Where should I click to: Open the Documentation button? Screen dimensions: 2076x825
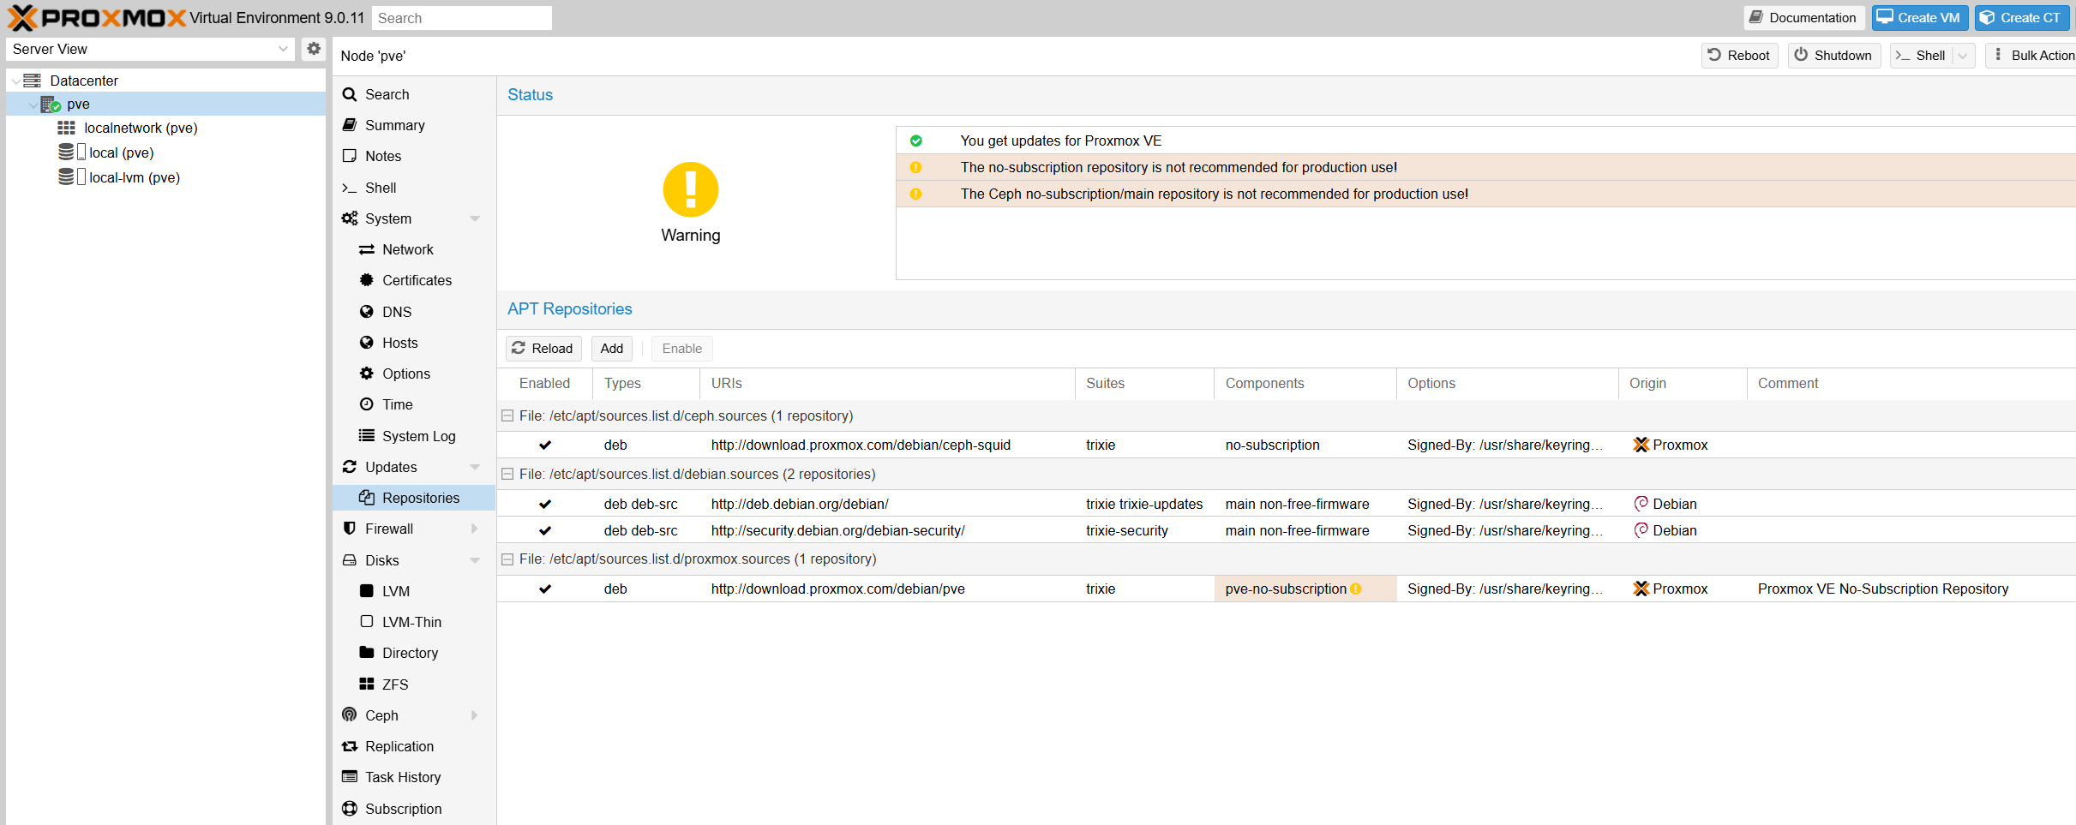point(1804,18)
